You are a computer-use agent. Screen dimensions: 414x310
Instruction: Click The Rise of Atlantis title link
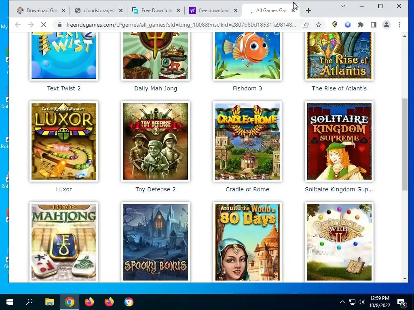point(339,88)
